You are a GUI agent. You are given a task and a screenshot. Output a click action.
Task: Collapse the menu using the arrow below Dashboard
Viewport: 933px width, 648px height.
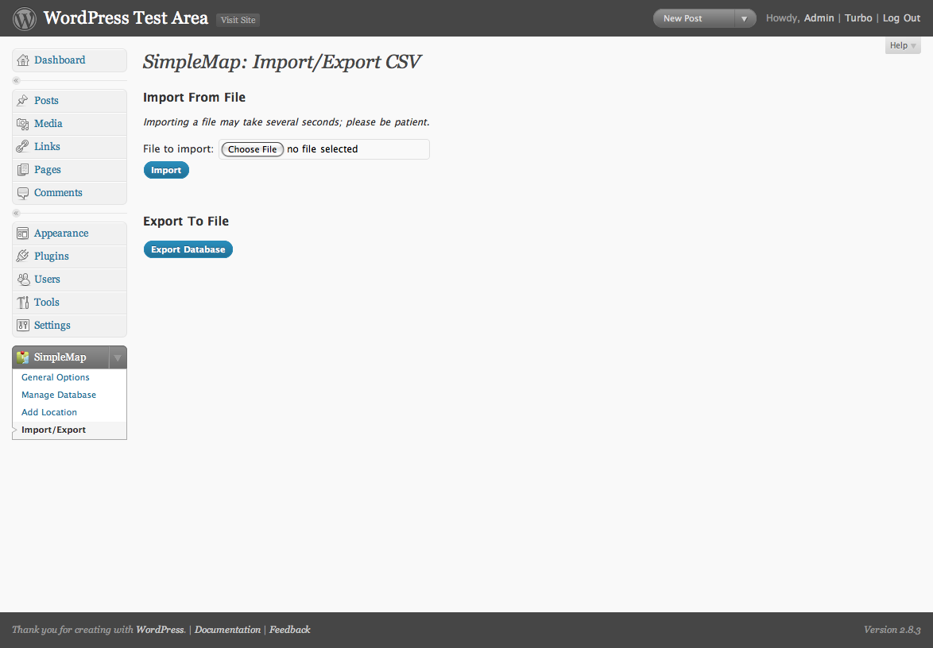pyautogui.click(x=16, y=80)
